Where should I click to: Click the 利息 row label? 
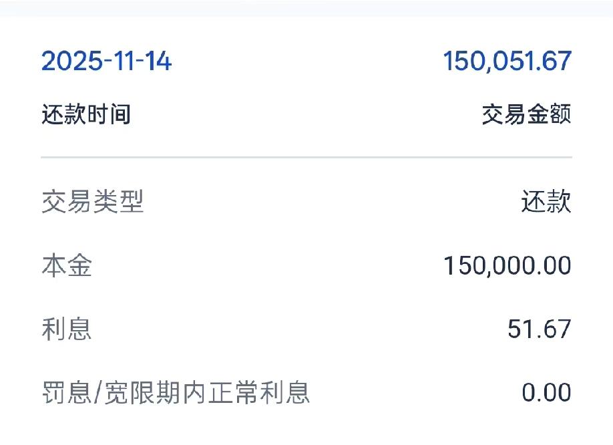pyautogui.click(x=67, y=329)
